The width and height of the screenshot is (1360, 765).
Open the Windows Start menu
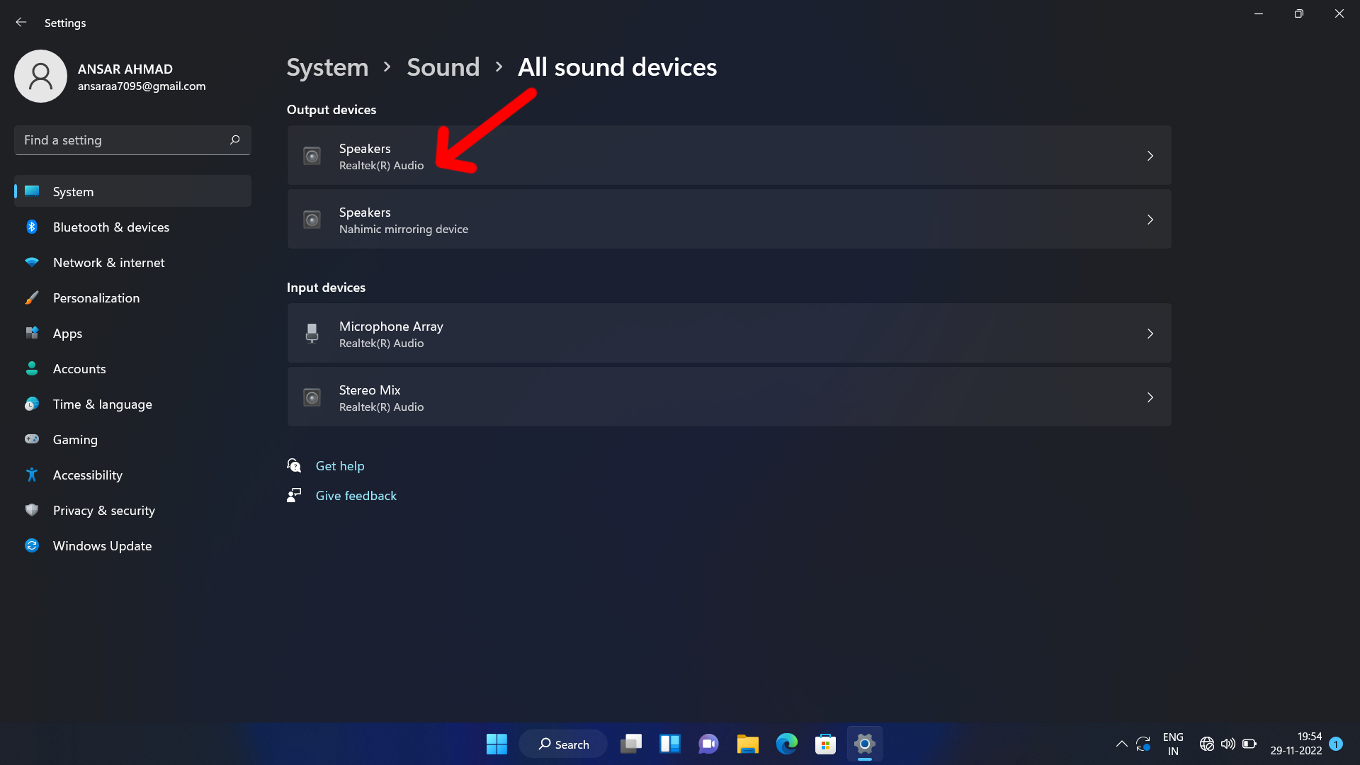click(x=497, y=744)
